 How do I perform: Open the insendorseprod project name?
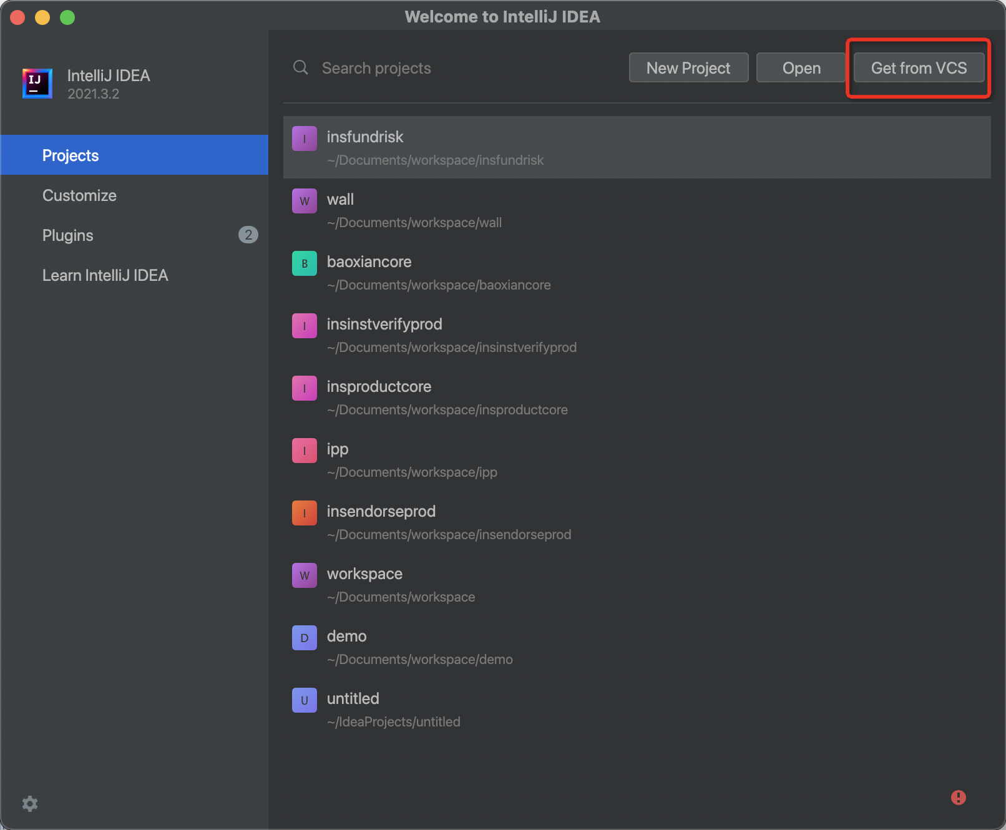click(x=381, y=512)
